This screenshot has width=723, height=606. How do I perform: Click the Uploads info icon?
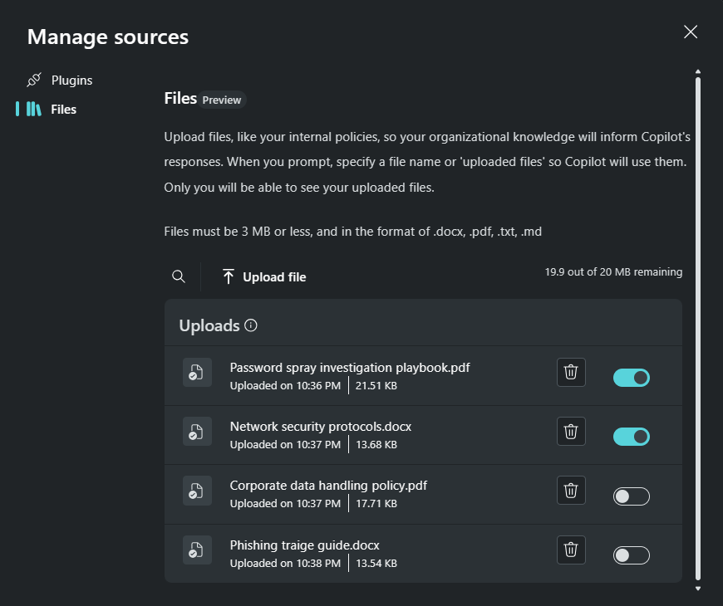click(x=251, y=325)
